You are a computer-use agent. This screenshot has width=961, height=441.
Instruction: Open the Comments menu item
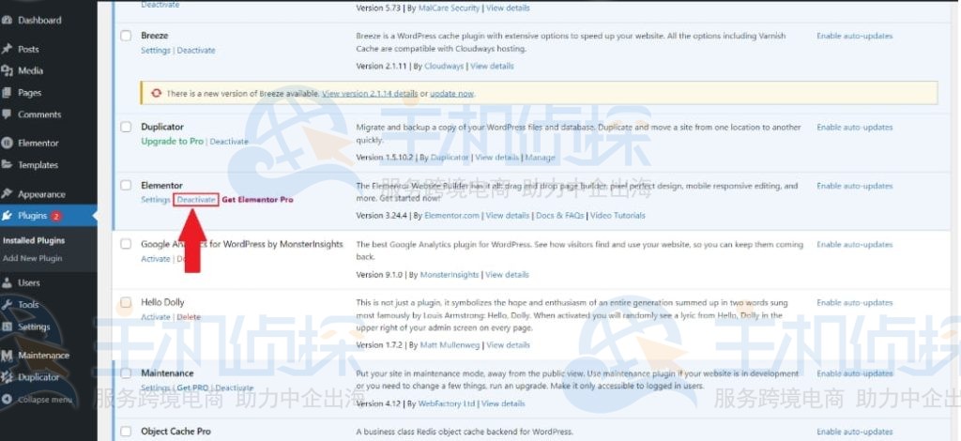(39, 114)
